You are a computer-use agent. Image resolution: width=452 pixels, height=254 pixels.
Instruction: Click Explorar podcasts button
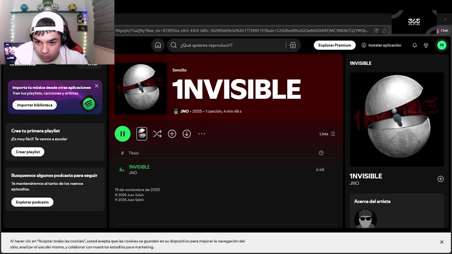(x=32, y=202)
